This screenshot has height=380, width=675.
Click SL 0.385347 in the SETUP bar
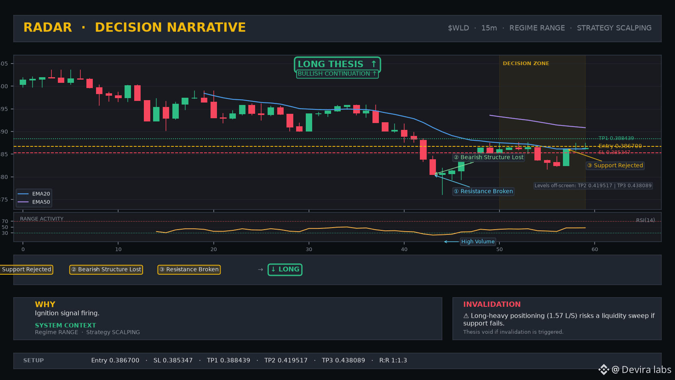173,360
